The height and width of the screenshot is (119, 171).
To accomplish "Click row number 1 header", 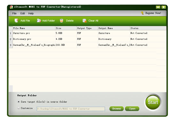I will coord(11,33).
